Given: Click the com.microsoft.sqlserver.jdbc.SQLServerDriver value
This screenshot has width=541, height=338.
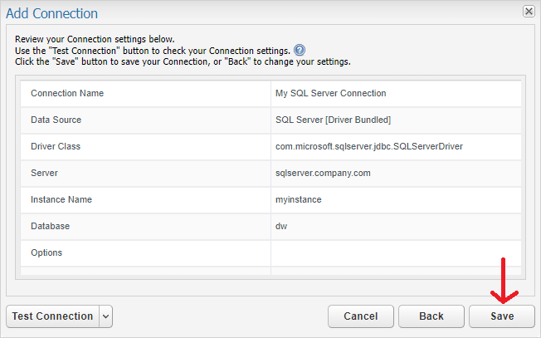Looking at the screenshot, I should coord(369,146).
